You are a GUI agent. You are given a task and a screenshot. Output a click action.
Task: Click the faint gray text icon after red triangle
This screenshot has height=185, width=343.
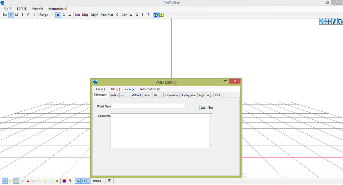coord(34,181)
